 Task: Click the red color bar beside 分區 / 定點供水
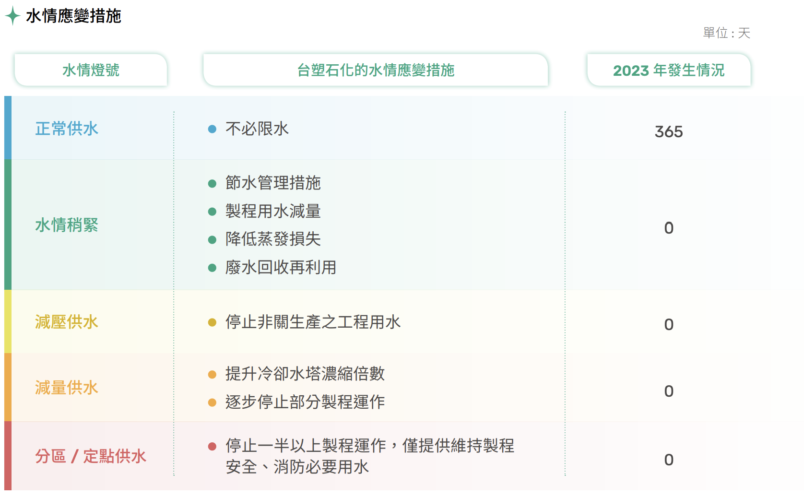[8, 456]
